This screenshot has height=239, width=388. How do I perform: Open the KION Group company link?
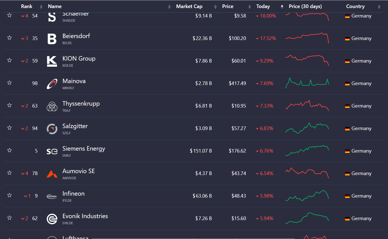(79, 59)
